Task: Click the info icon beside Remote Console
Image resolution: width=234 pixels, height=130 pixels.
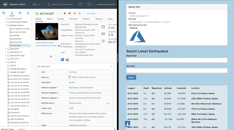Action: click(x=59, y=46)
